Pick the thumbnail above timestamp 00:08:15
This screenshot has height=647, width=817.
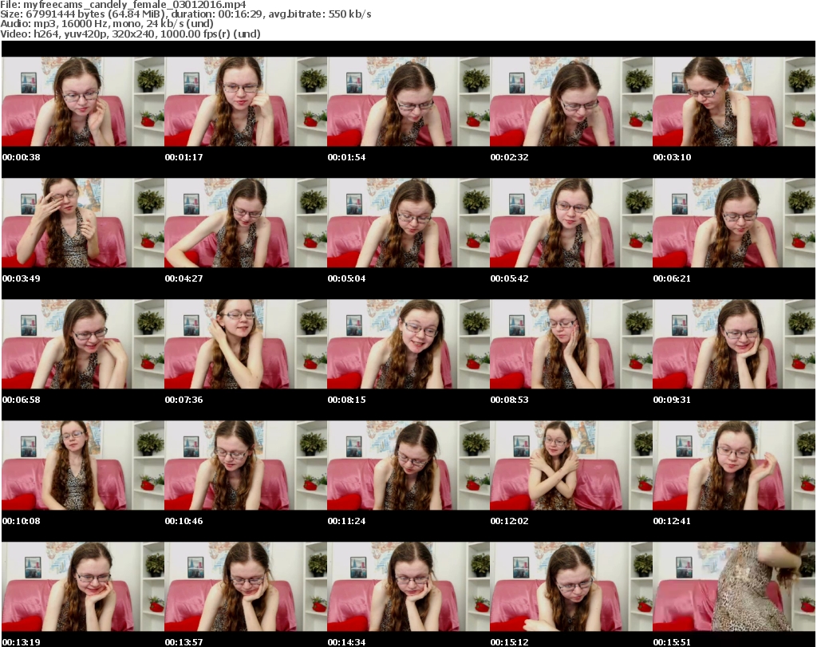point(408,344)
